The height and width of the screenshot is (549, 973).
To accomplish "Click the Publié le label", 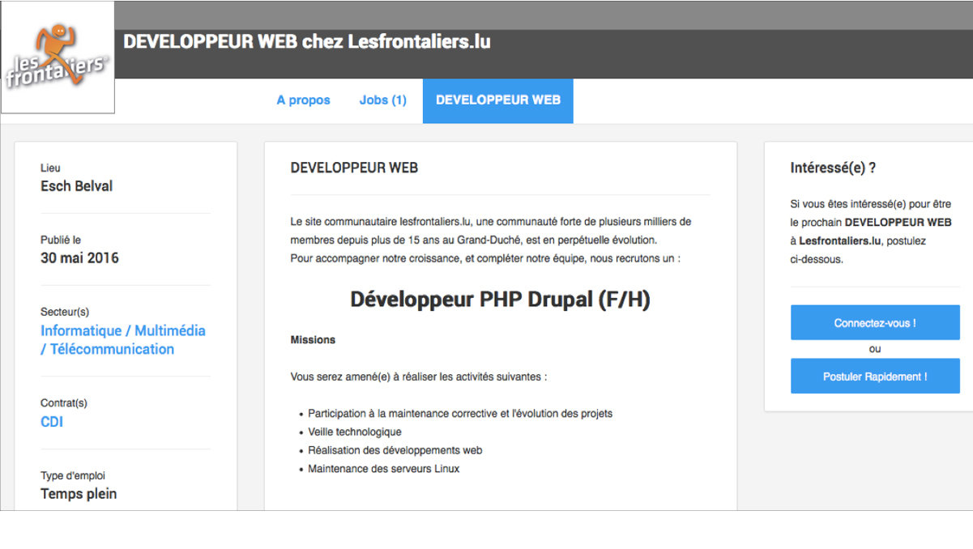I will click(x=61, y=240).
